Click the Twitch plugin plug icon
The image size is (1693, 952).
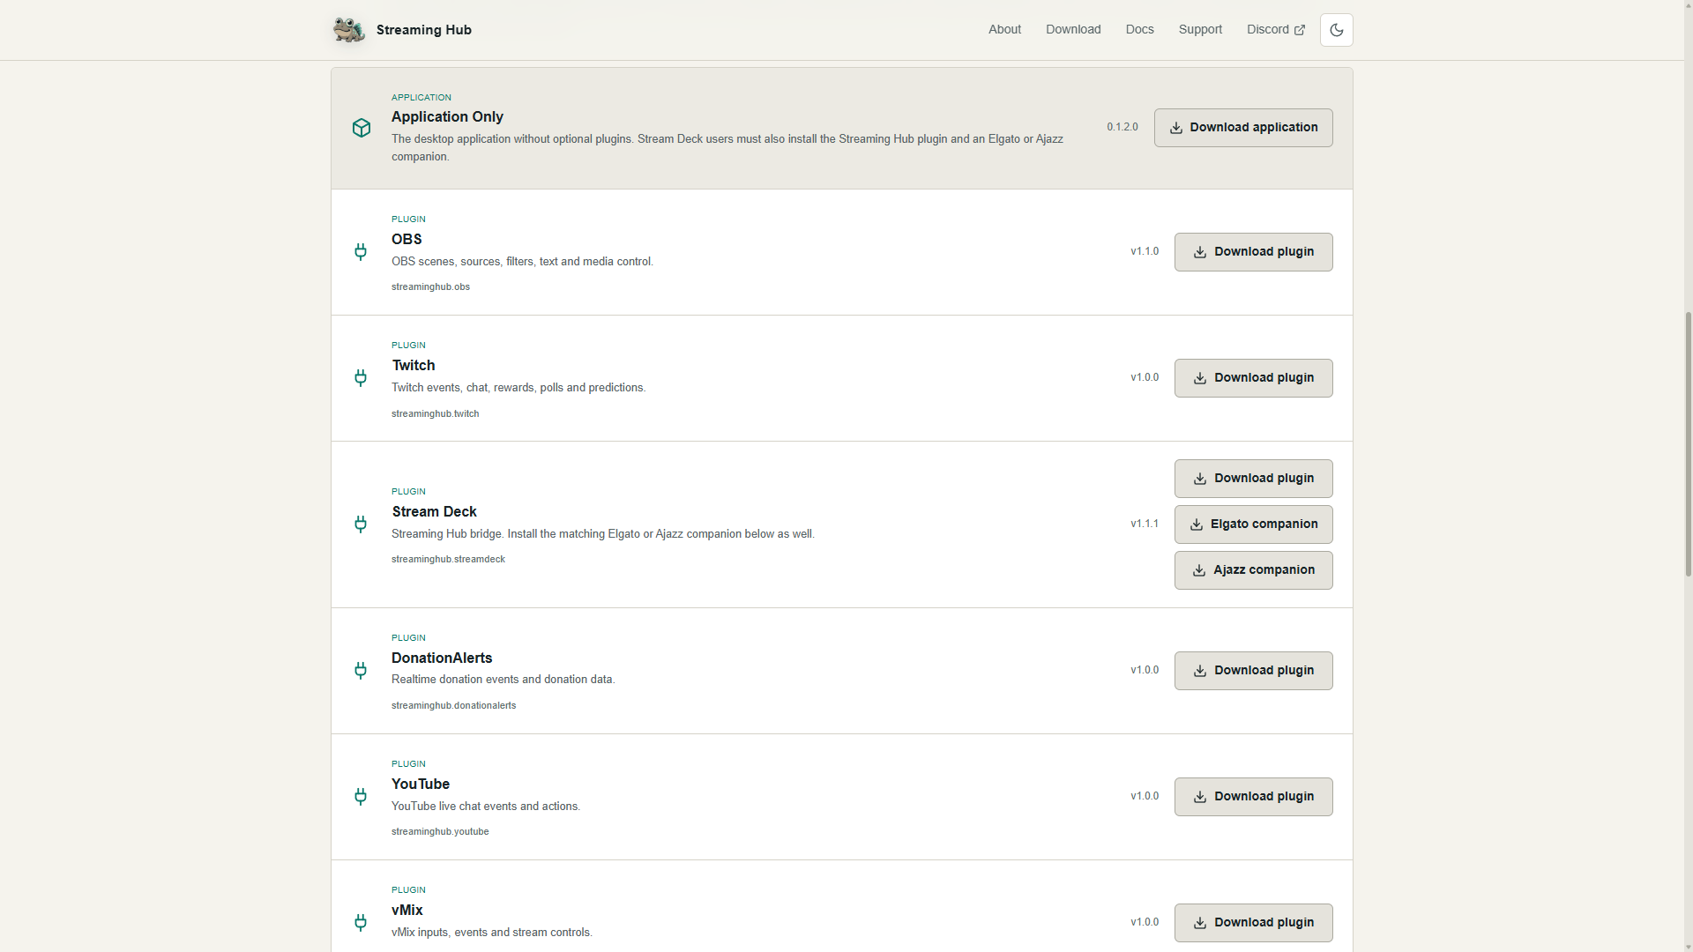(x=361, y=378)
